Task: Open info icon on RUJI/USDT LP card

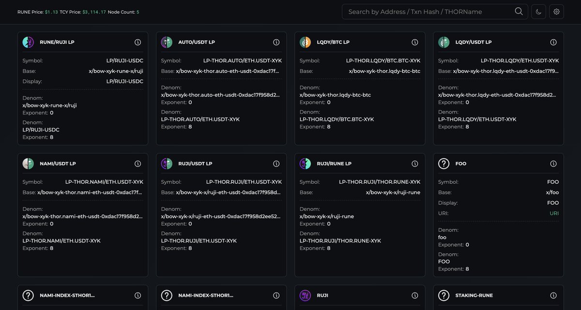Action: click(276, 164)
